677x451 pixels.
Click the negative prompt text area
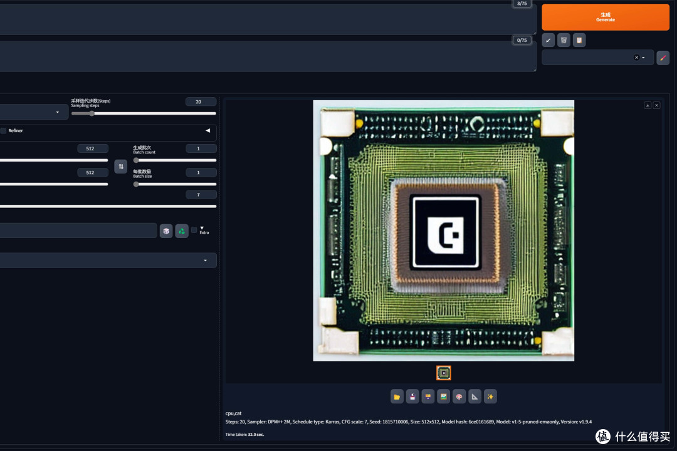[x=268, y=56]
